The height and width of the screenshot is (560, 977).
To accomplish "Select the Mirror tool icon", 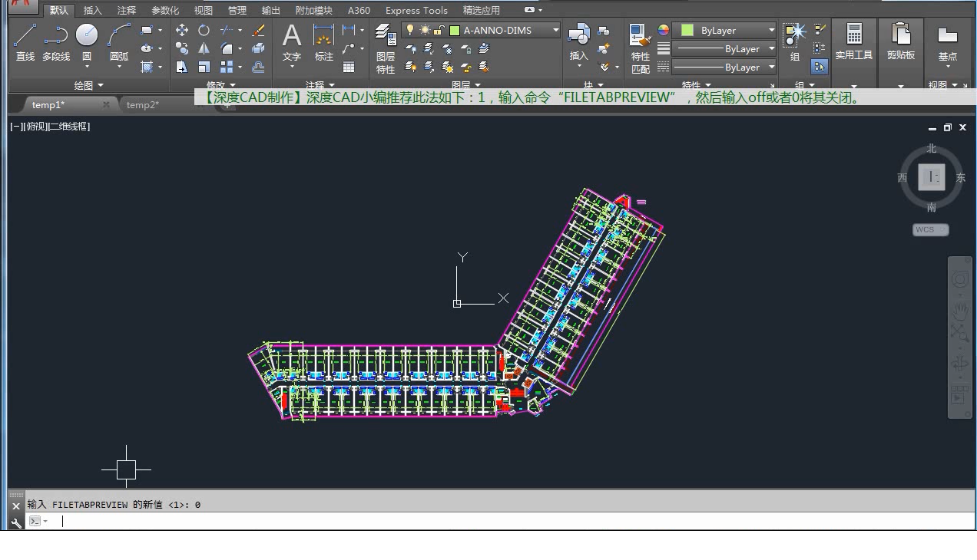I will [x=204, y=48].
